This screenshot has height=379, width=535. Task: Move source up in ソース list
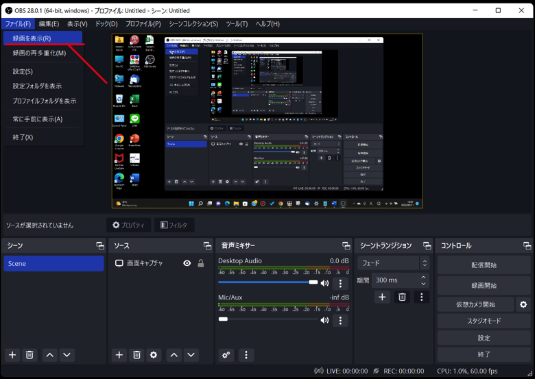click(x=174, y=355)
